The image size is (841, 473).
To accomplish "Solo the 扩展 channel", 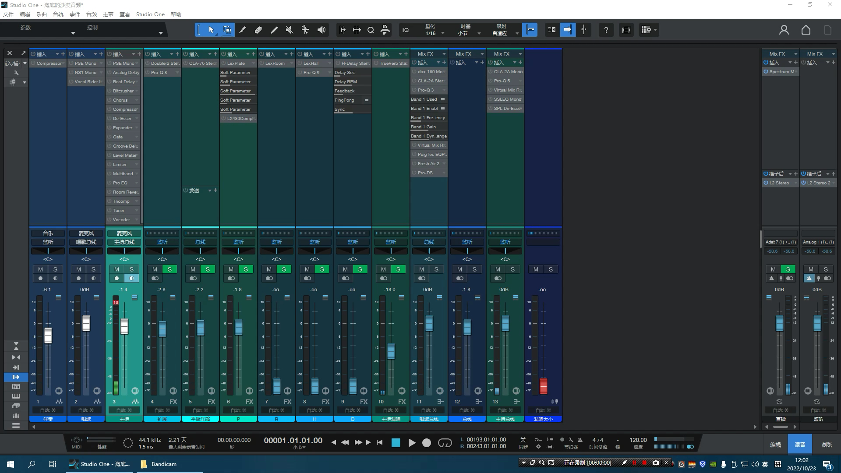I will (x=170, y=269).
